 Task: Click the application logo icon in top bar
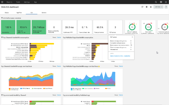(x=2, y=2)
